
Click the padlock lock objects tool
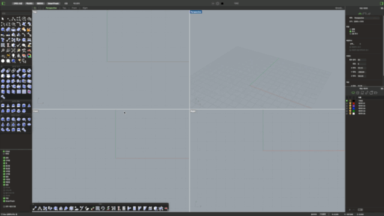(x=19, y=56)
